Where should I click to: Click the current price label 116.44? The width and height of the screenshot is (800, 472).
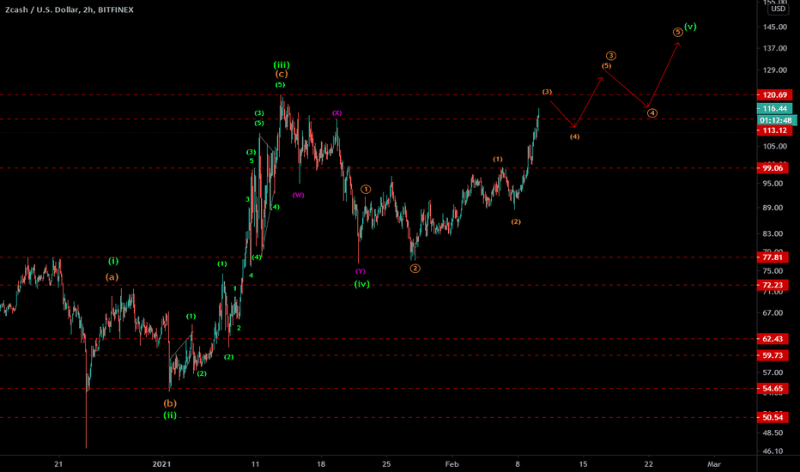[x=774, y=109]
